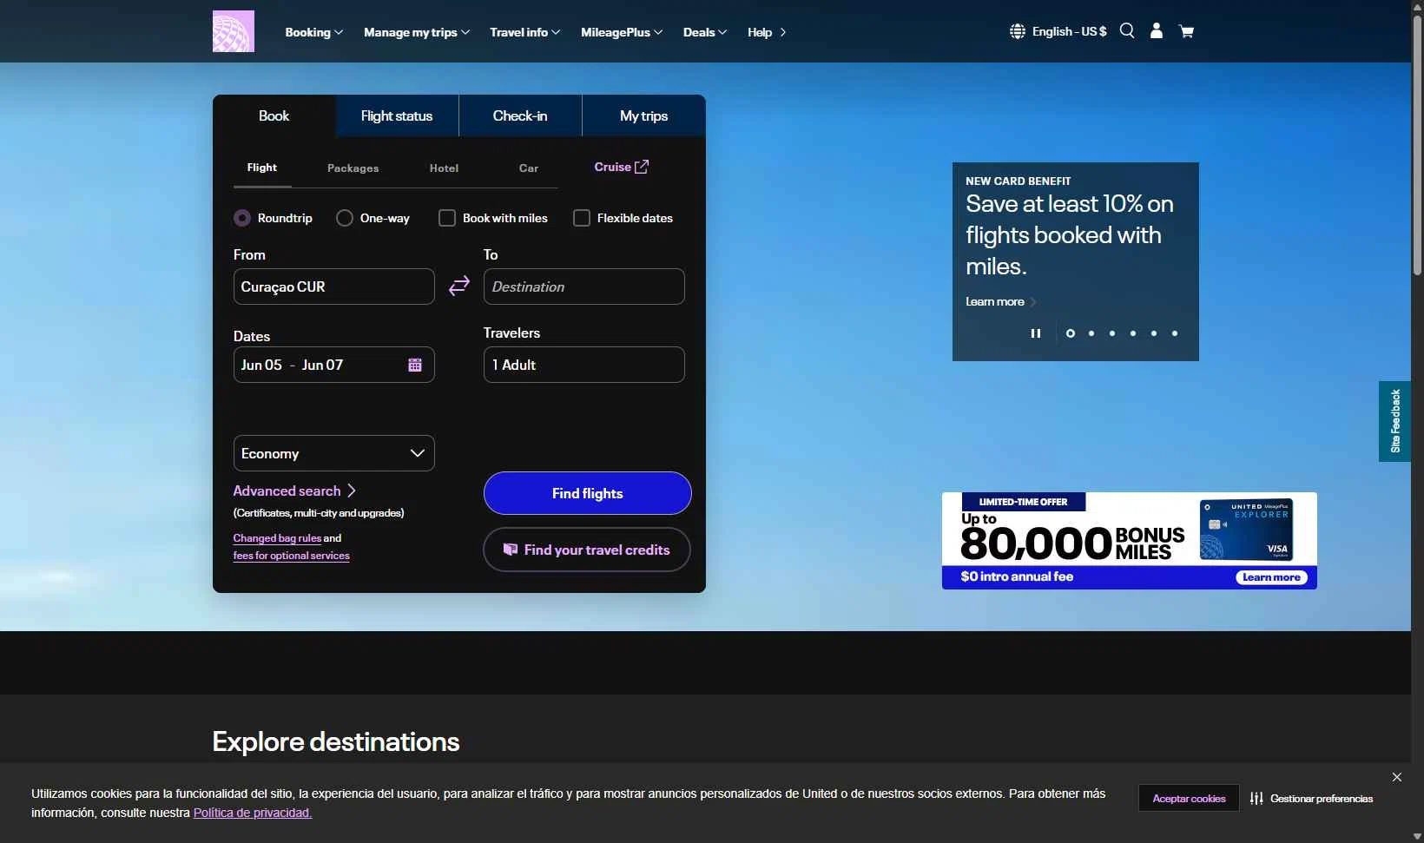Select the first carousel slide dot
Screen dimensions: 1424x843
1071,333
